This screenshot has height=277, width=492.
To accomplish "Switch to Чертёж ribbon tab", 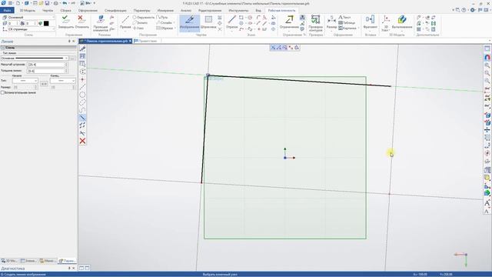I will [48, 10].
